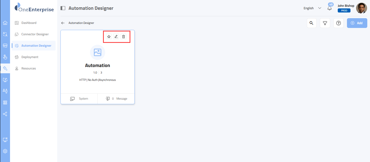Open the Dashboard menu item
Viewport: 370px width, 162px height.
[29, 23]
